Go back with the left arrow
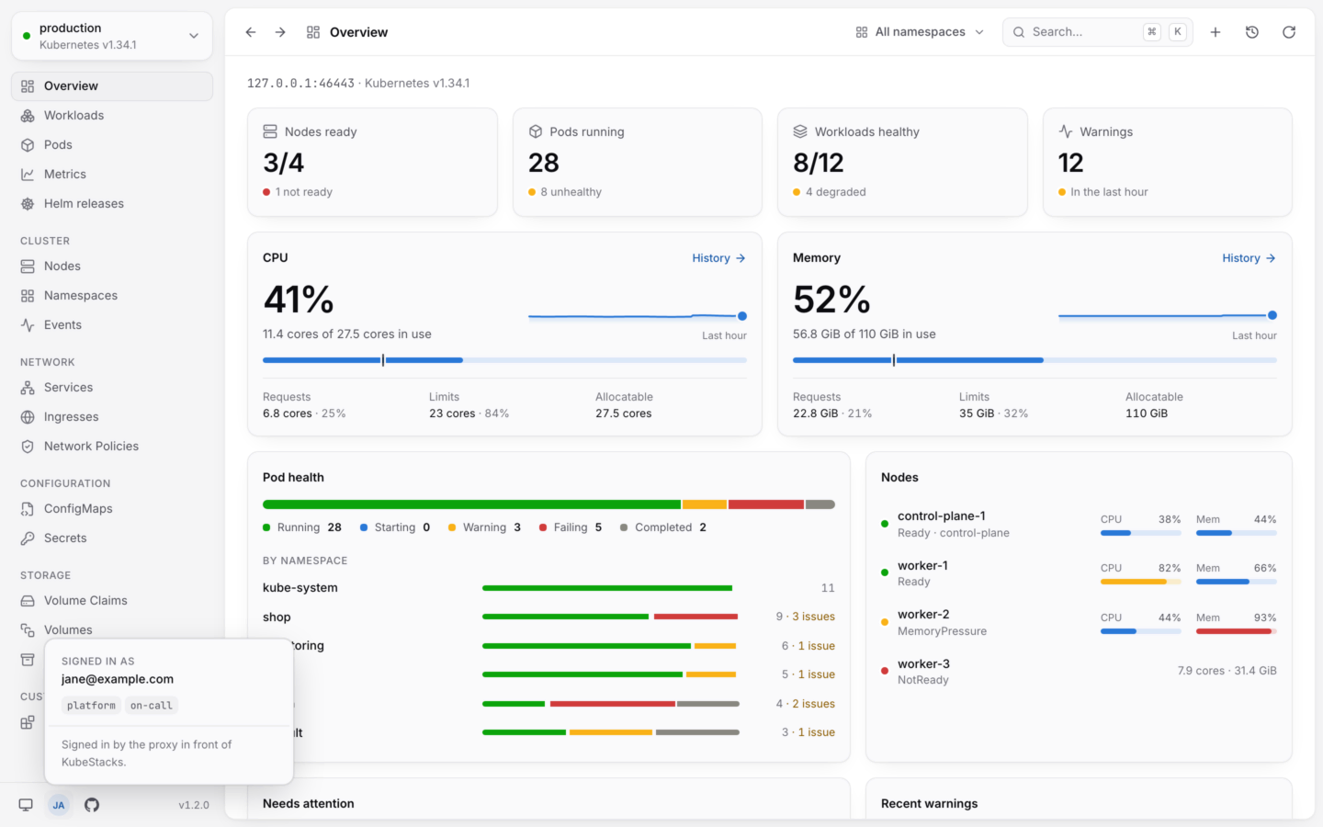The image size is (1323, 827). pos(251,32)
